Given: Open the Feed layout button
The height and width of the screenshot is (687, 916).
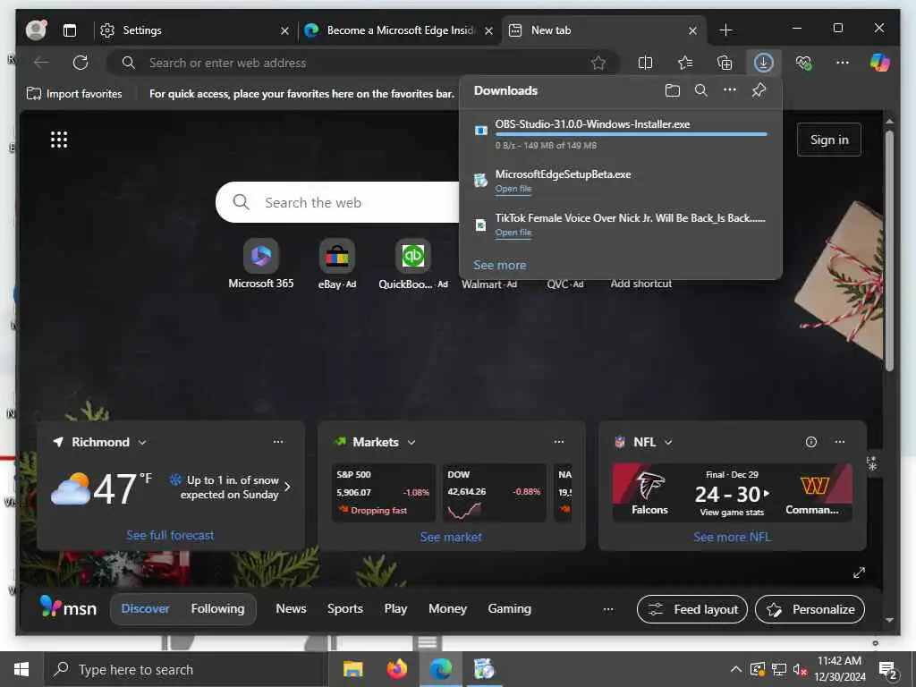Looking at the screenshot, I should (x=692, y=609).
